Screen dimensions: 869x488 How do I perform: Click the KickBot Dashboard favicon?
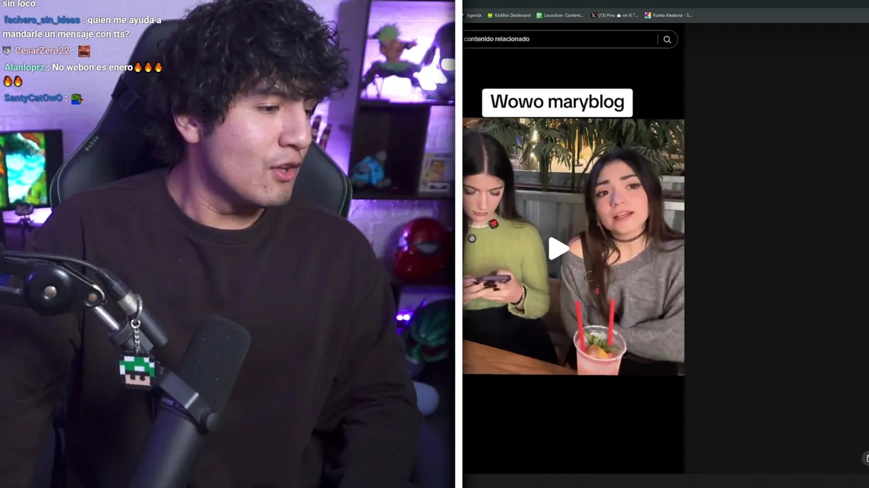tap(490, 15)
